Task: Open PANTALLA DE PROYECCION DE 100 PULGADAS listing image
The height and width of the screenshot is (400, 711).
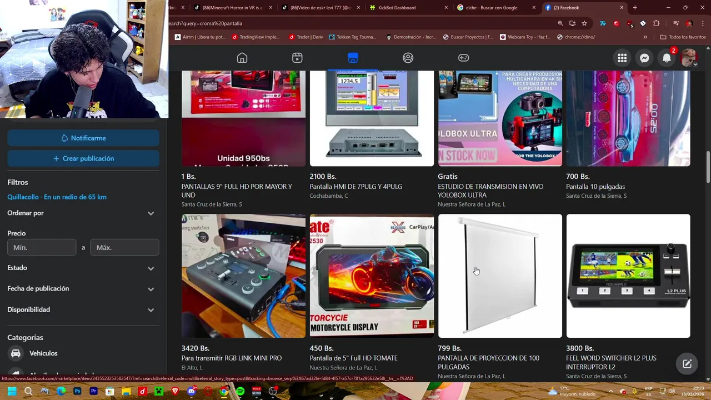Action: 500,276
